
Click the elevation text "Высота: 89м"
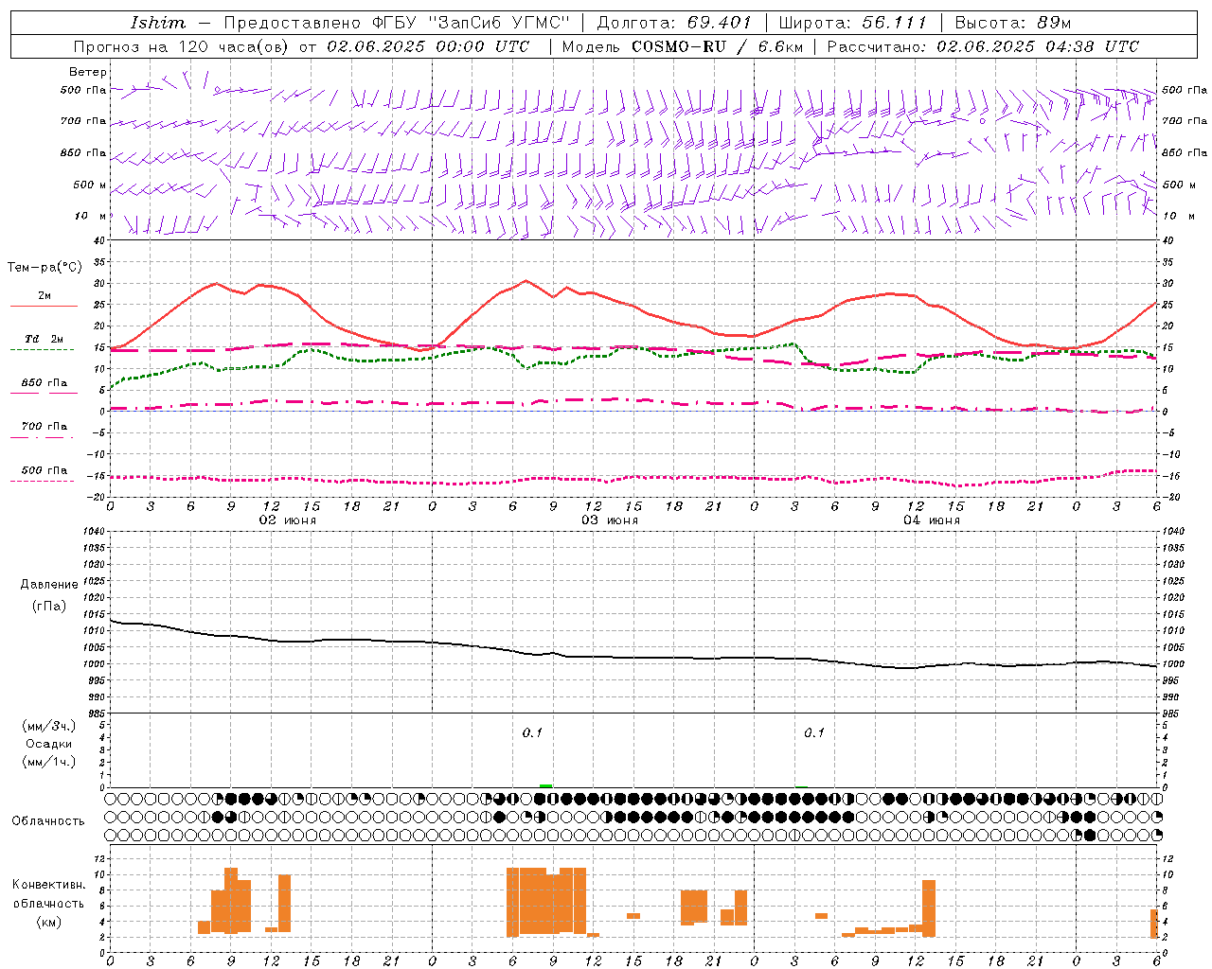pos(1013,22)
